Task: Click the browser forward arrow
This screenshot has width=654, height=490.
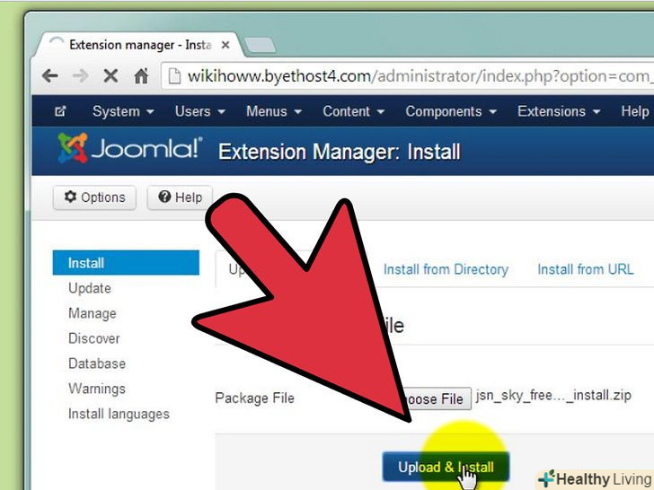Action: (80, 75)
